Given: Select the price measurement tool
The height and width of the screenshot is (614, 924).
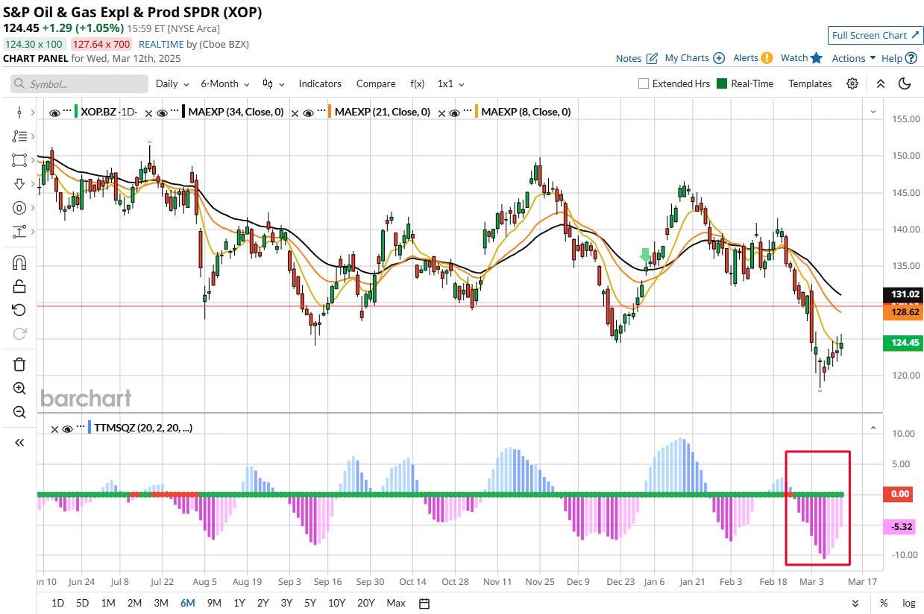Looking at the screenshot, I should coord(19,232).
